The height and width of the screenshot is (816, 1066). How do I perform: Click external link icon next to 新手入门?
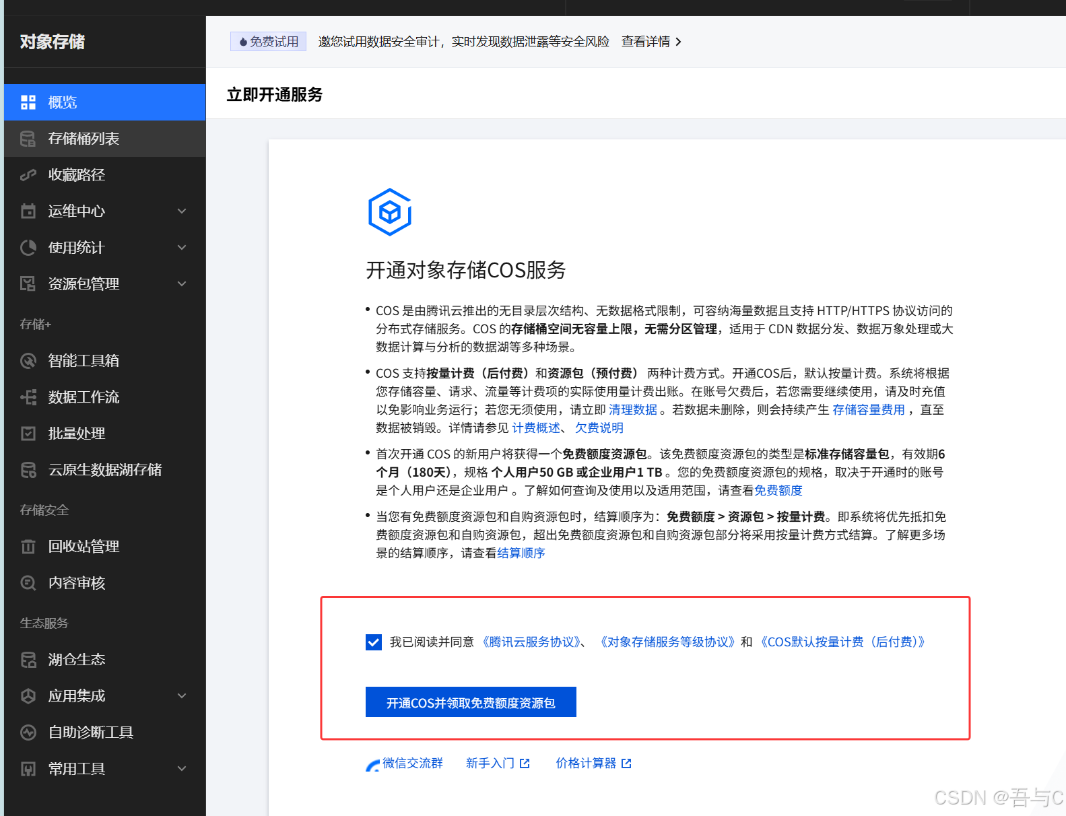point(525,763)
